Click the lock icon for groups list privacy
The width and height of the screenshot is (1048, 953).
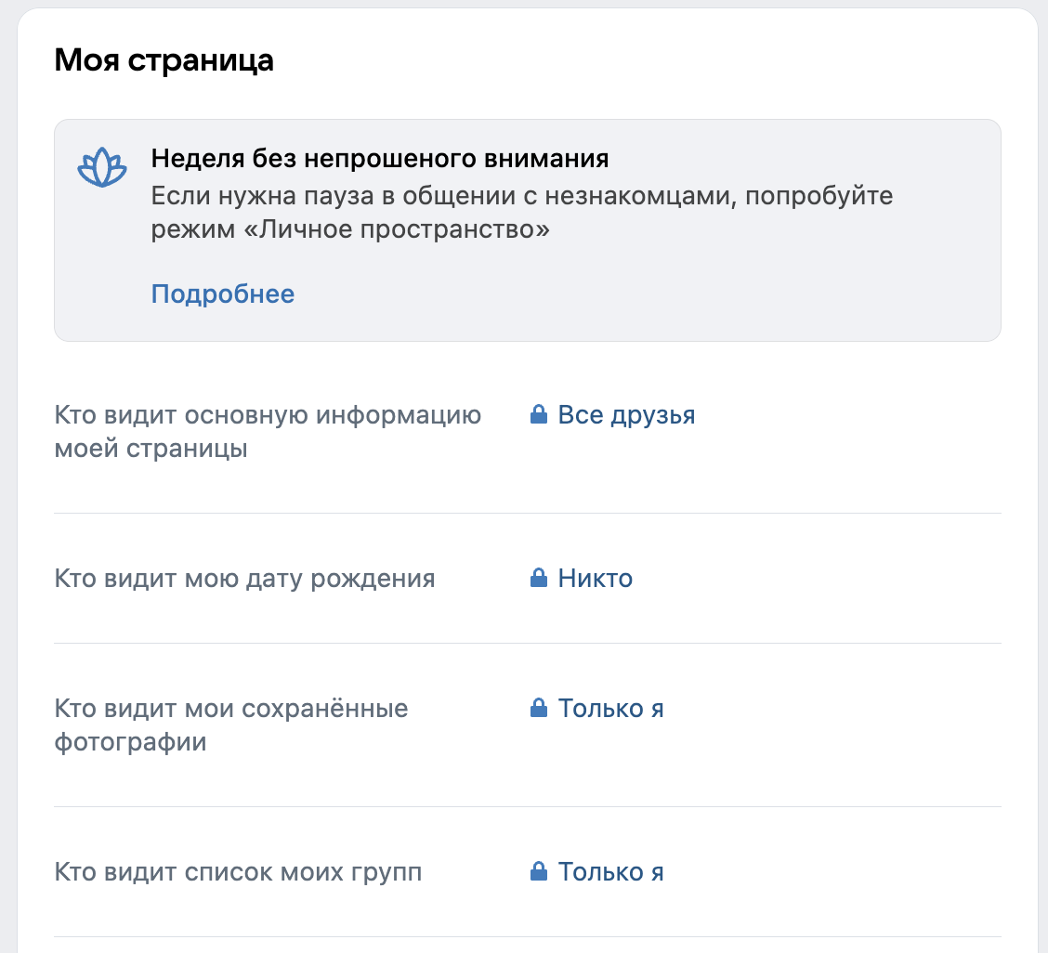pyautogui.click(x=539, y=872)
